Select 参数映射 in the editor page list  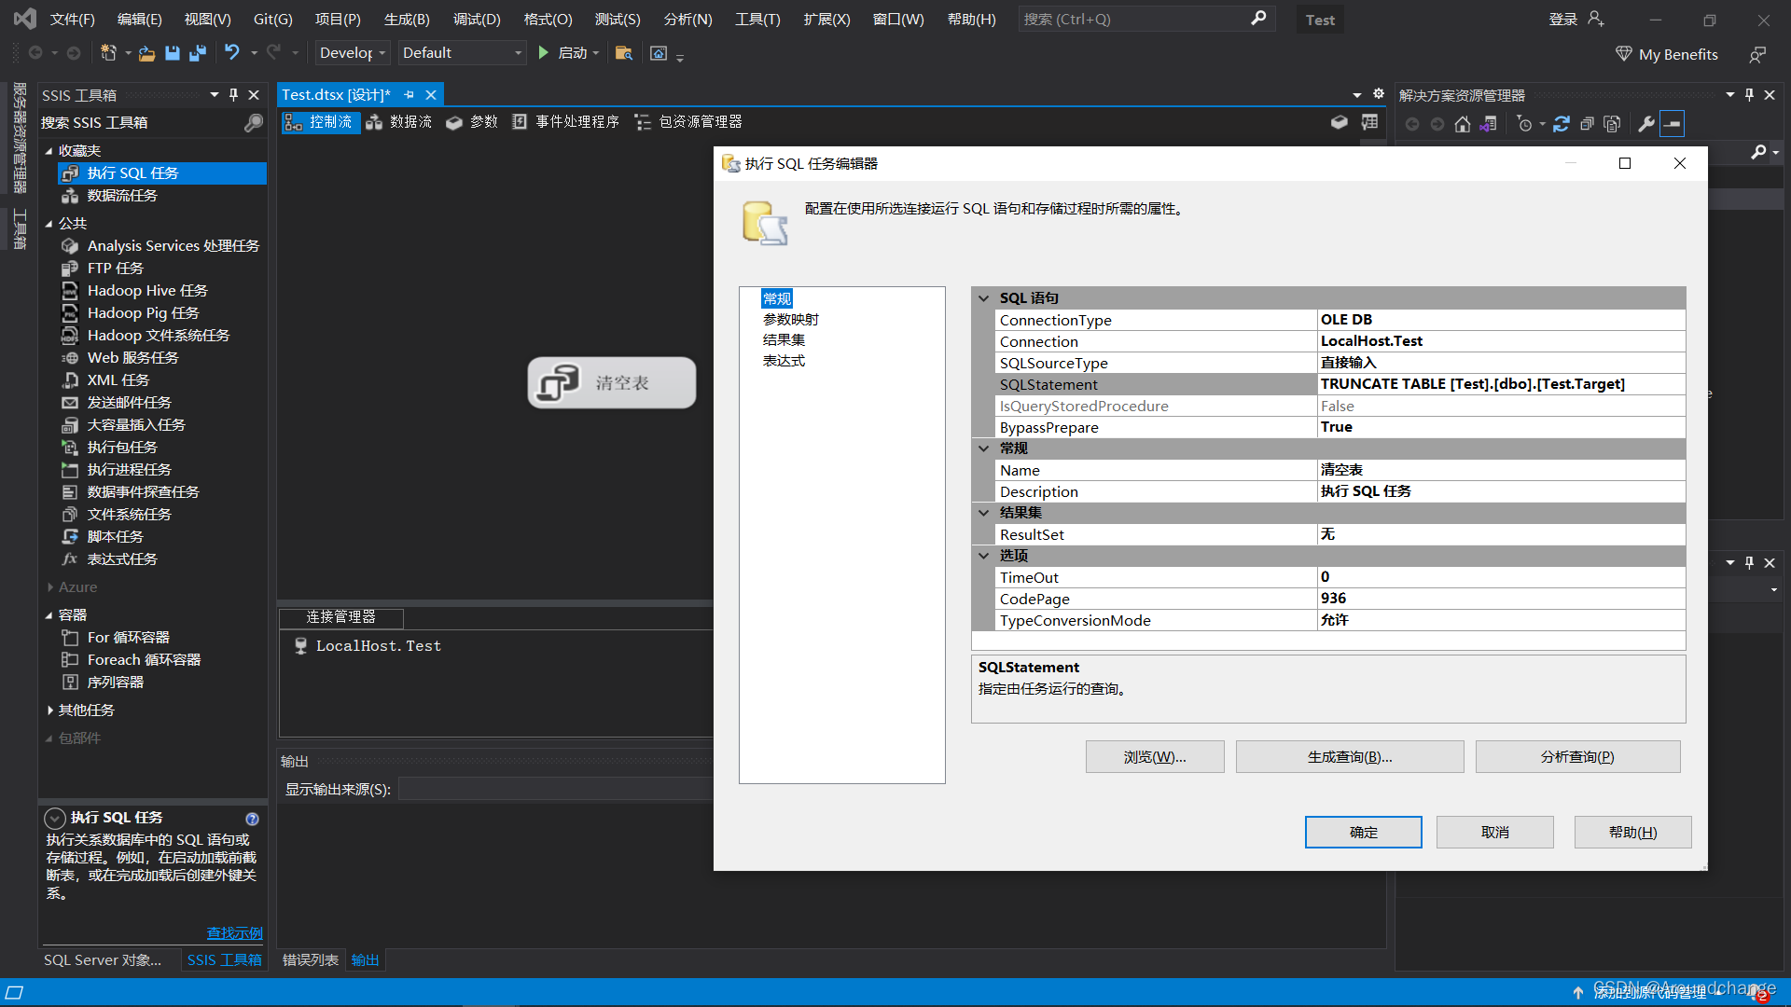point(790,320)
